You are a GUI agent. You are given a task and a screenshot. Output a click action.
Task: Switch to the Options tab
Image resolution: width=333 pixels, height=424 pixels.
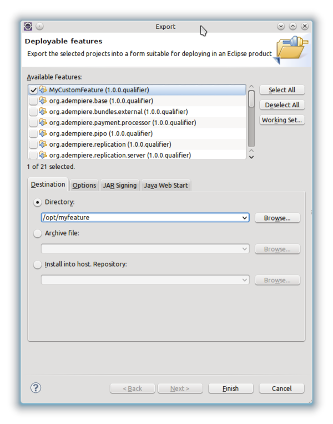point(84,186)
